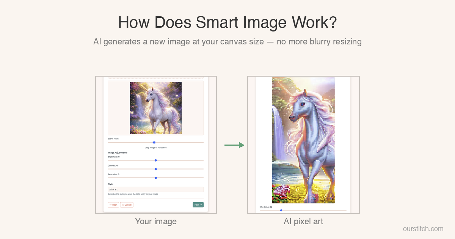Click the pixel art unicorn result image
Viewport: 455px width, 239px height.
coord(303,140)
